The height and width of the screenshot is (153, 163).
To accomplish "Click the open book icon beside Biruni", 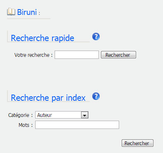I will tap(11, 12).
